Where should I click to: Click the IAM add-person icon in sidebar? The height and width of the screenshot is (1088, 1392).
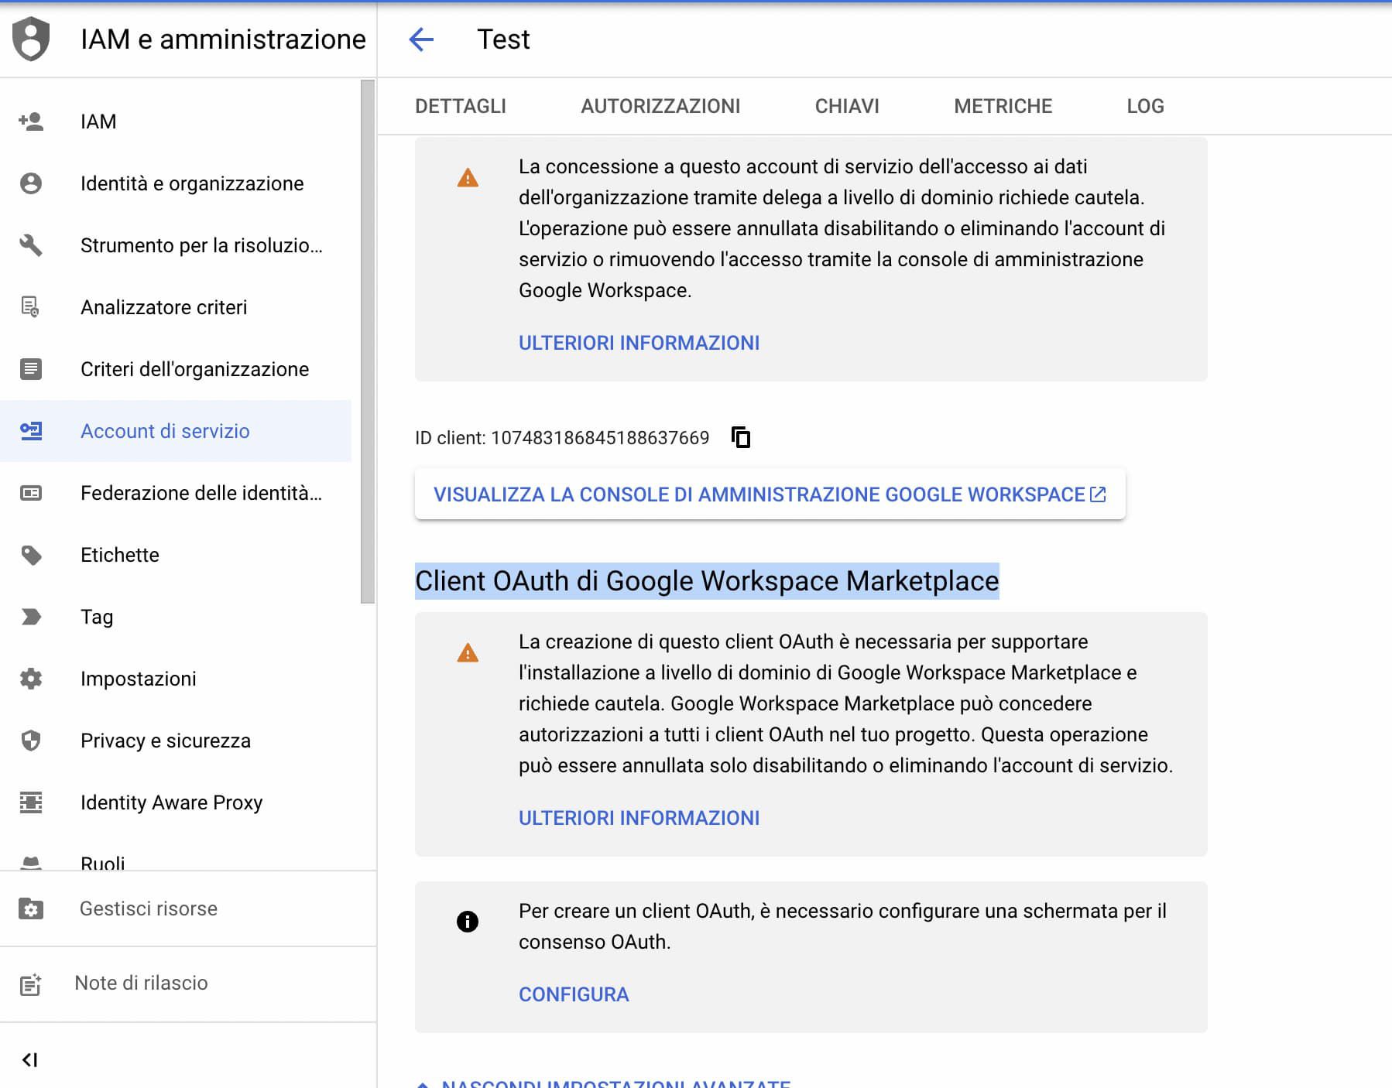[x=31, y=121]
